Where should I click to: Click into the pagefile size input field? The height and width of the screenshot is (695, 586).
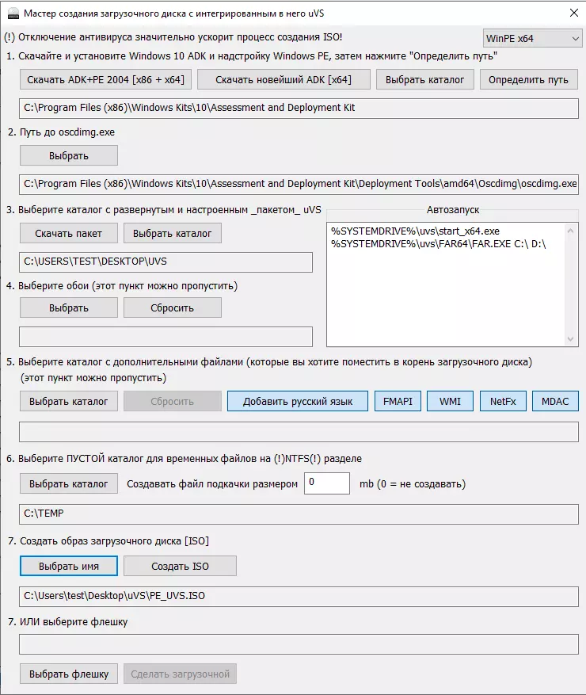point(327,483)
